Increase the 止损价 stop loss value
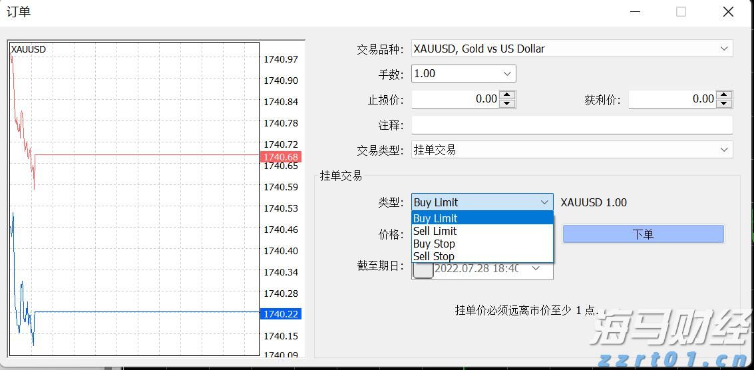The height and width of the screenshot is (370, 754). point(507,95)
